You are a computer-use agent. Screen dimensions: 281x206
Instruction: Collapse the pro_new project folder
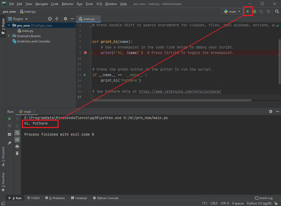click(9, 25)
